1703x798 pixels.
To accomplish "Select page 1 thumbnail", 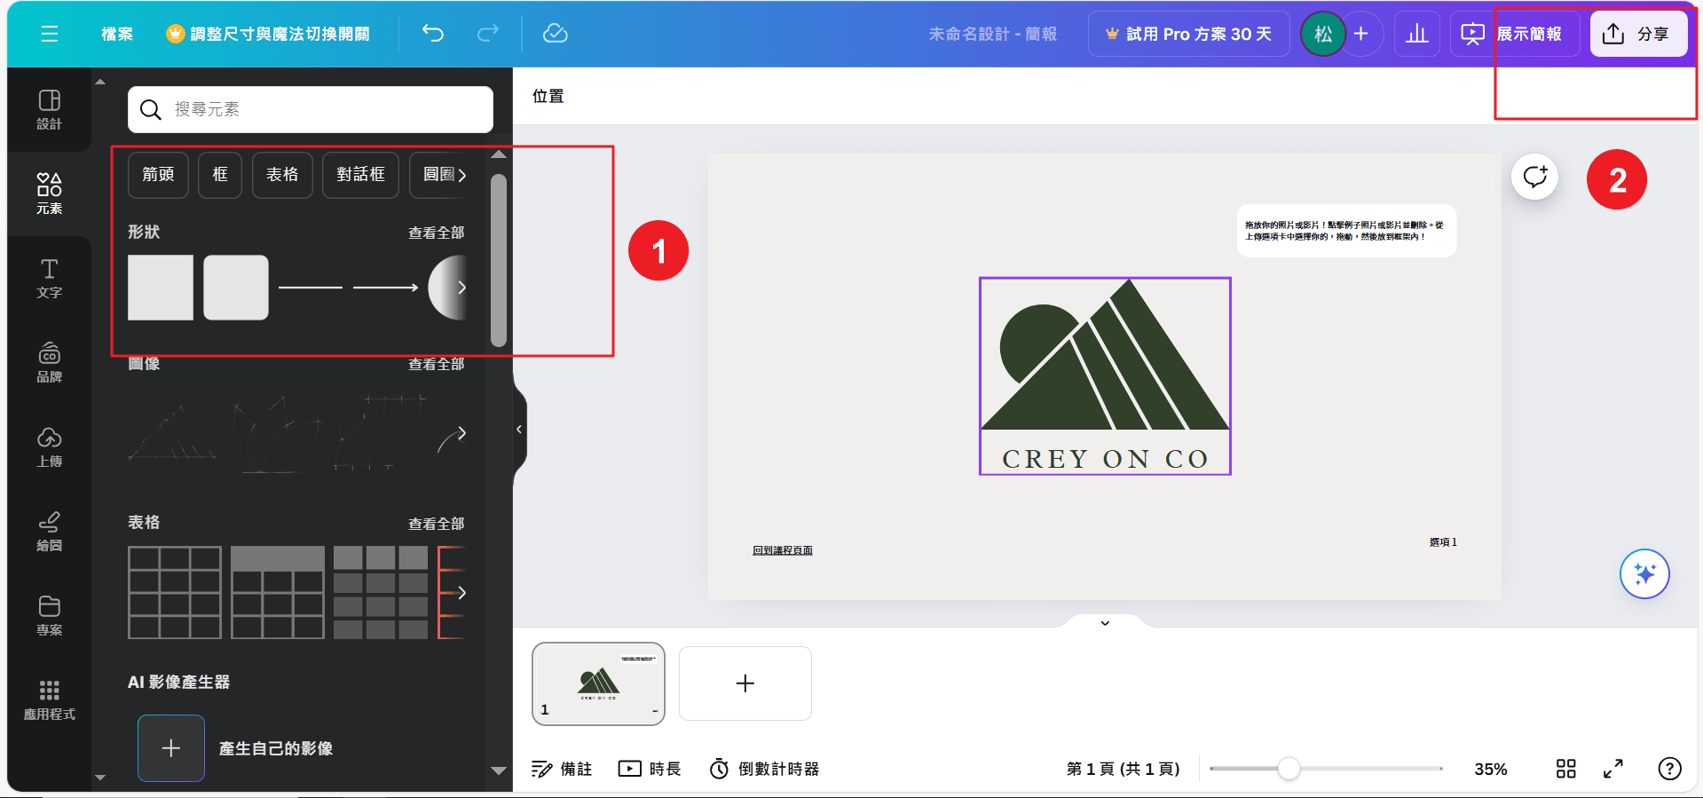I will coord(598,683).
